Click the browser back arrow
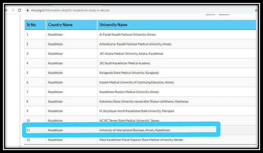 coord(6,10)
